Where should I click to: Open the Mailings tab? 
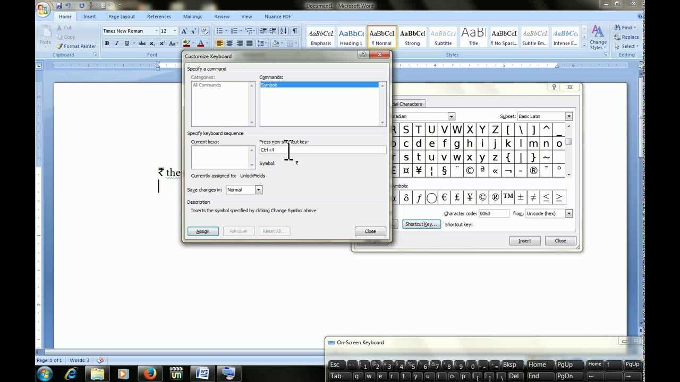point(192,16)
